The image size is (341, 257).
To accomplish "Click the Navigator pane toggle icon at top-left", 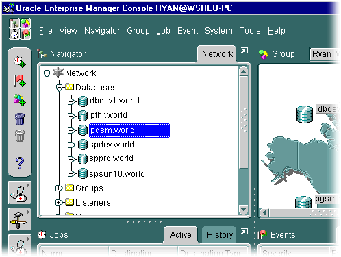I will pos(14,23).
